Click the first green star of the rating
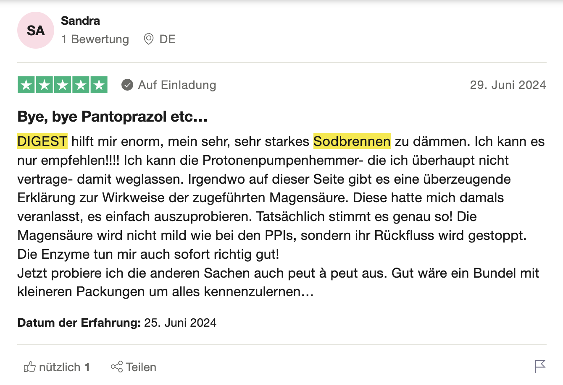 (26, 85)
